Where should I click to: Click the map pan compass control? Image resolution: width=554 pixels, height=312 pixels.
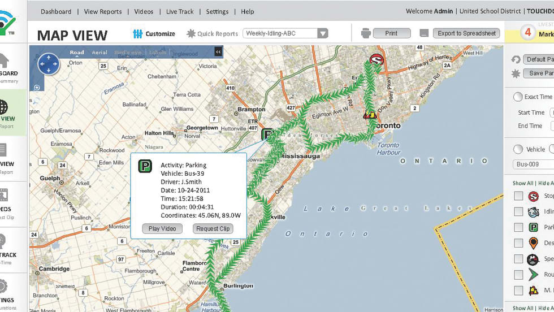point(48,64)
